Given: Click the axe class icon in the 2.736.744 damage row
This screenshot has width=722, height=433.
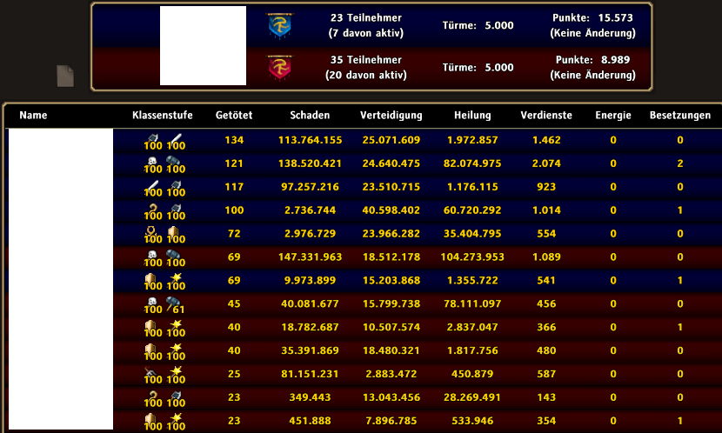Looking at the screenshot, I should point(176,208).
